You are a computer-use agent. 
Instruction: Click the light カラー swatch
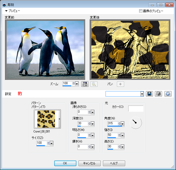(x=136, y=108)
